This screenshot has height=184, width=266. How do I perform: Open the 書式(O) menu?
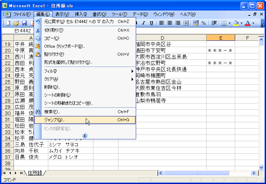pos(99,14)
